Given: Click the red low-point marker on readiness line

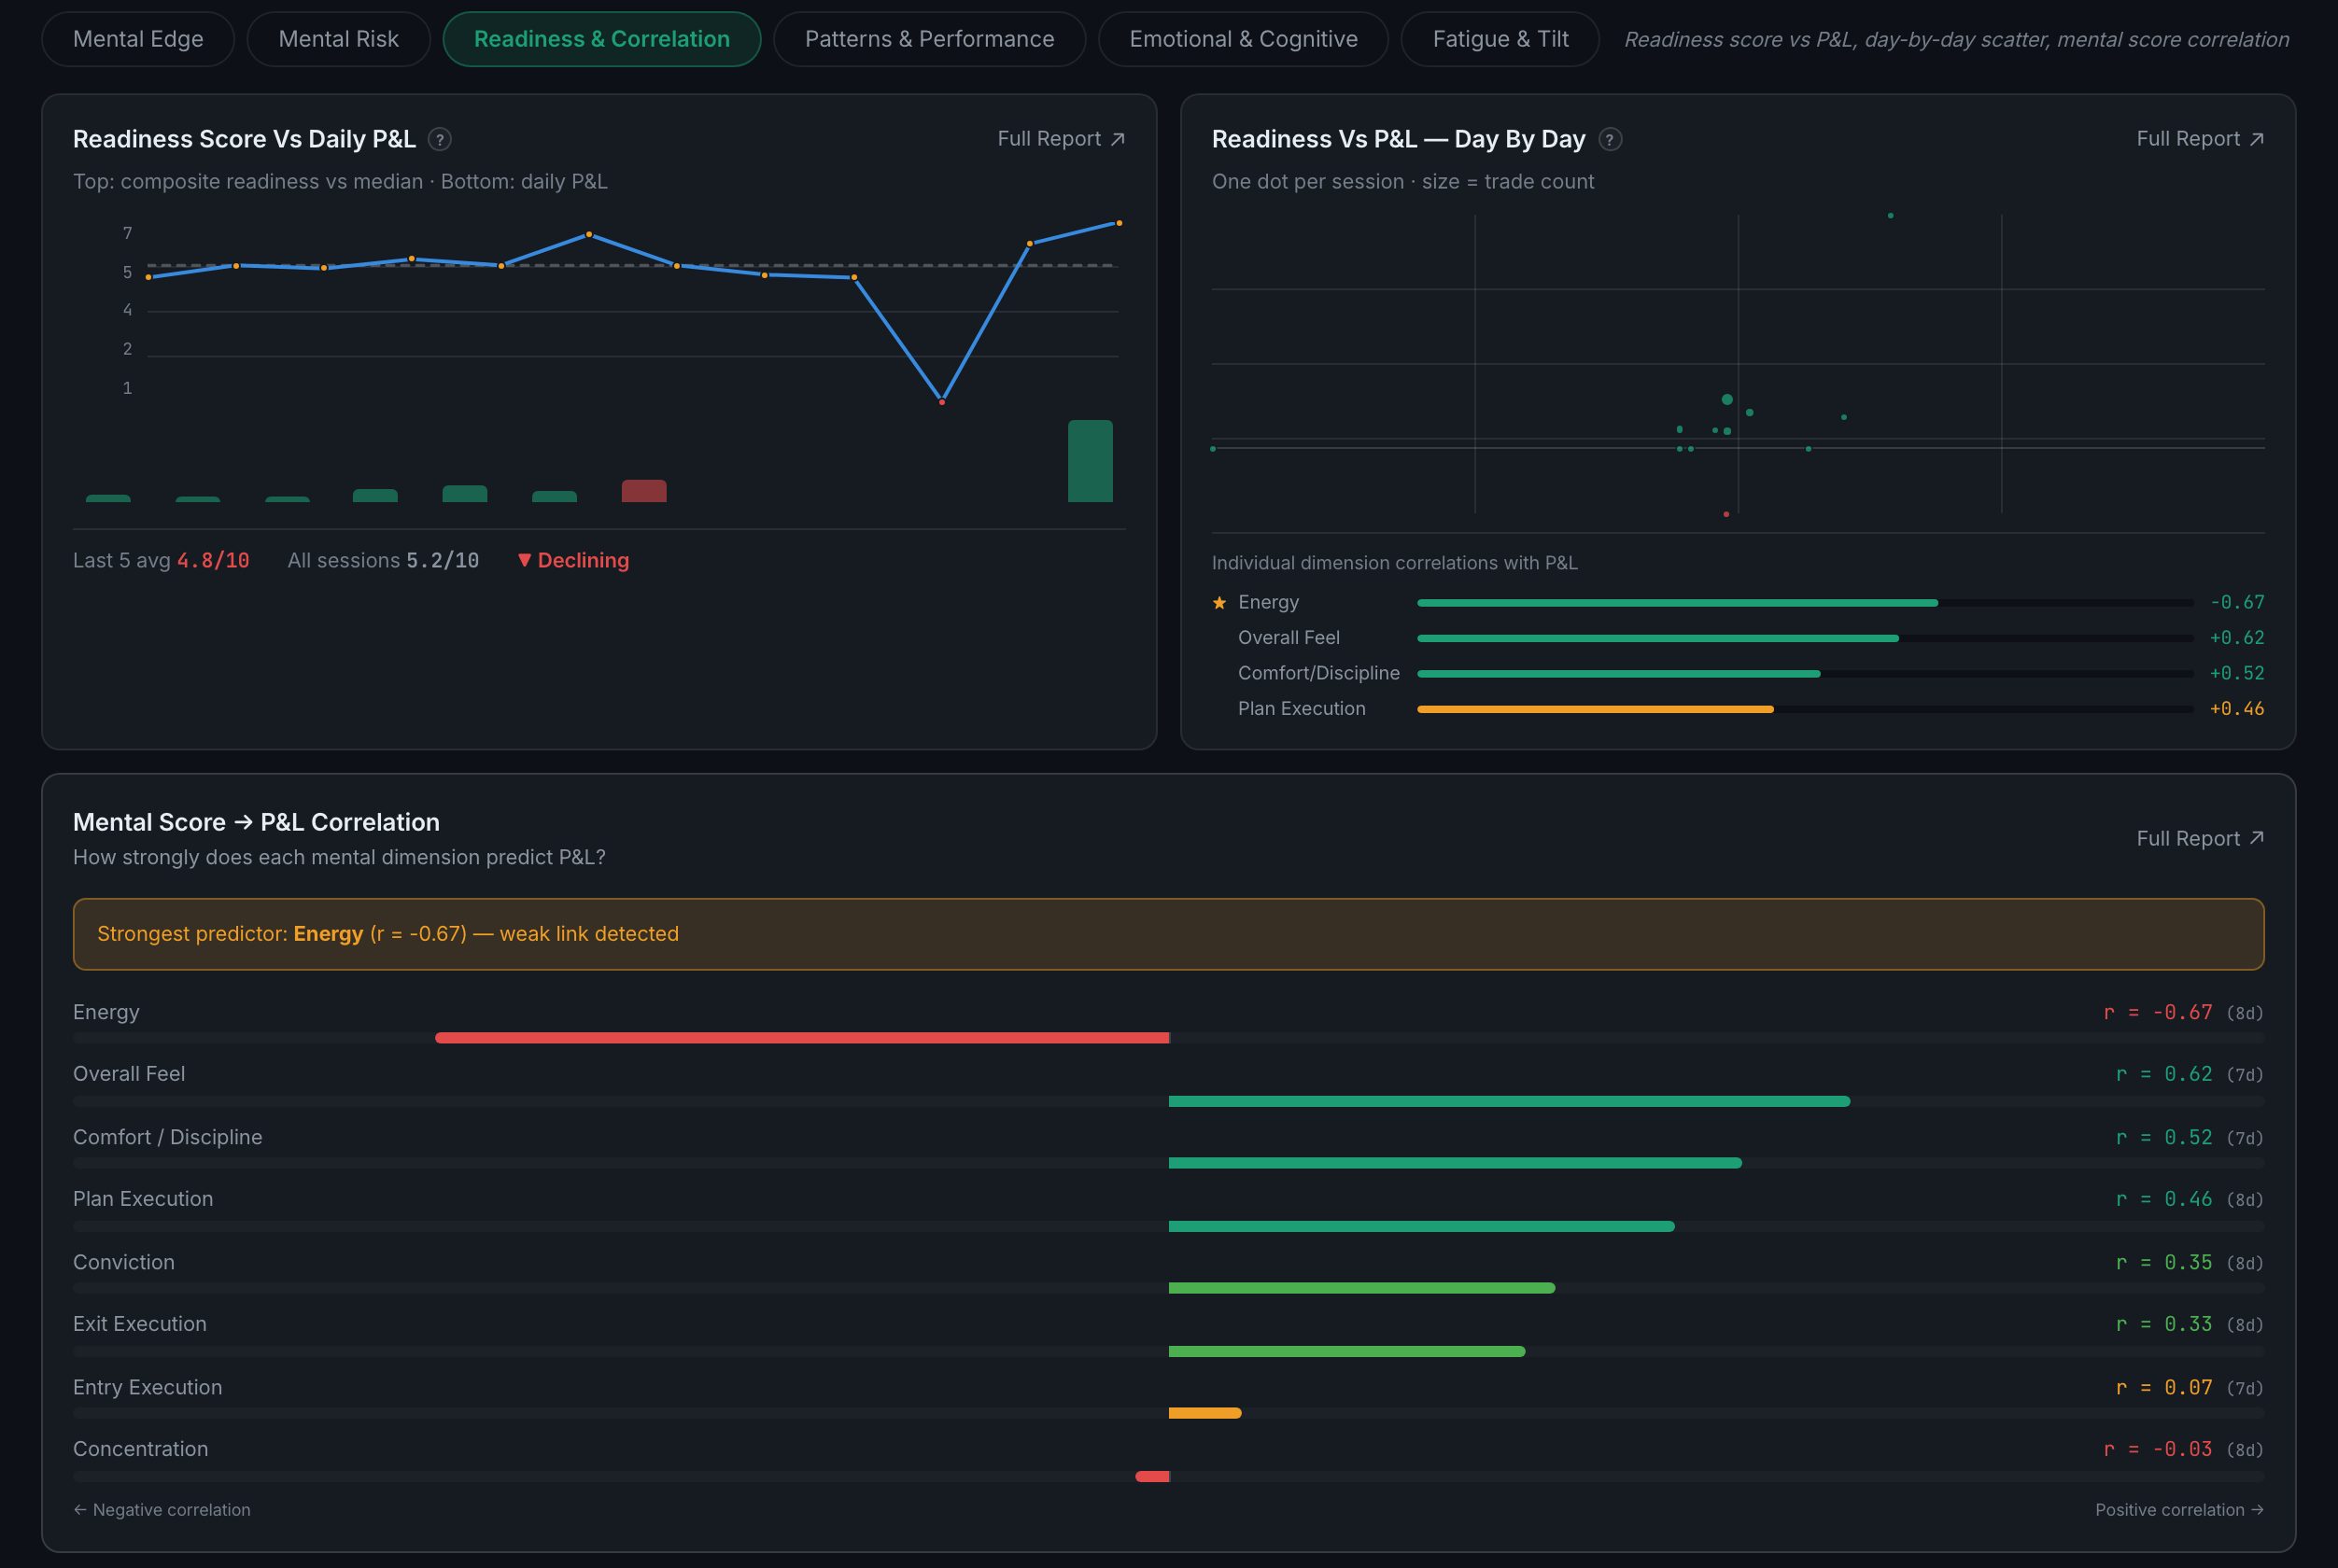Looking at the screenshot, I should pyautogui.click(x=941, y=402).
